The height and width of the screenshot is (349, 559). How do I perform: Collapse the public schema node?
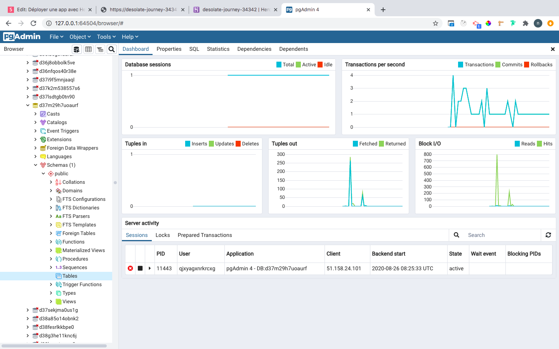43,174
